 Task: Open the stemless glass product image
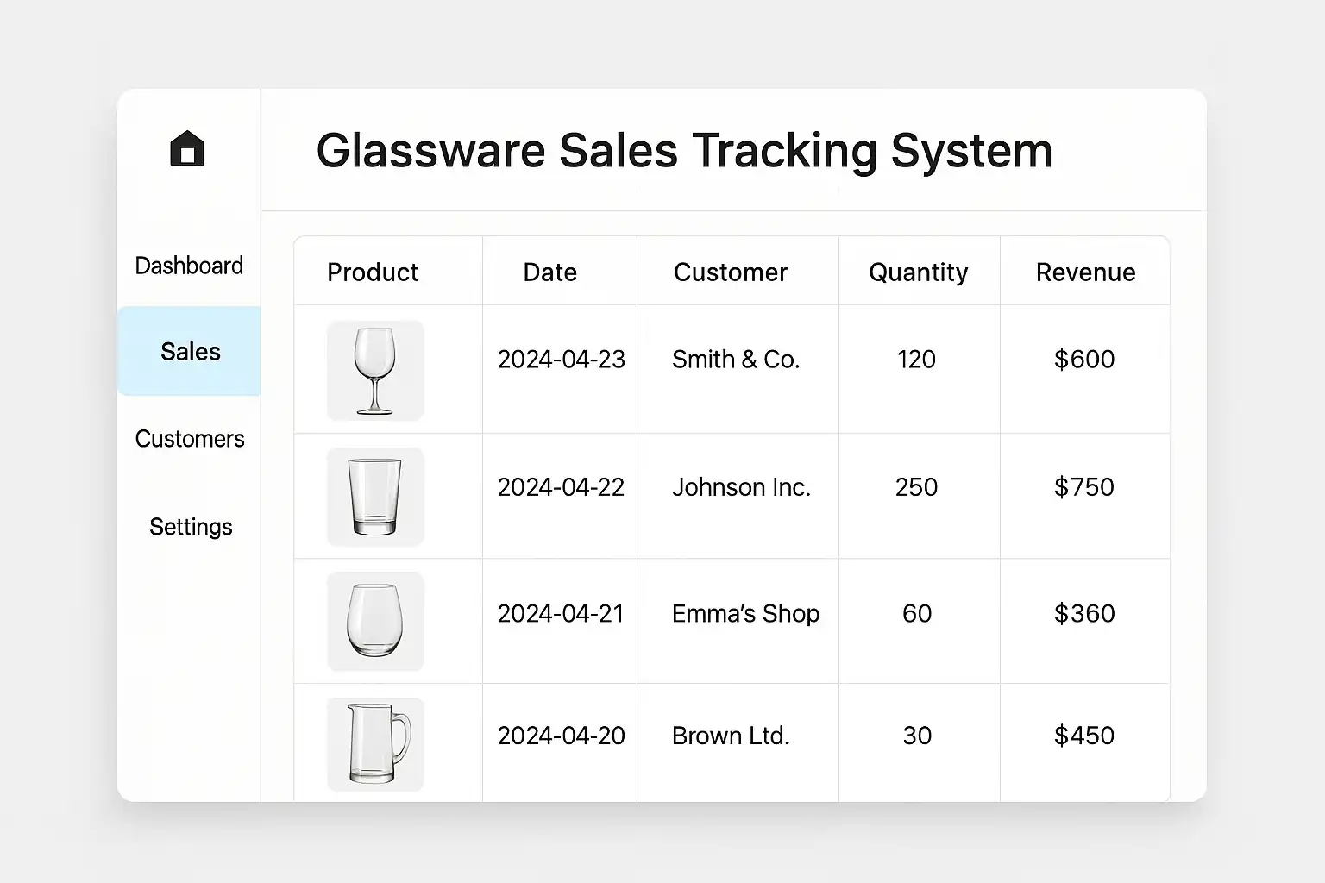pyautogui.click(x=375, y=621)
